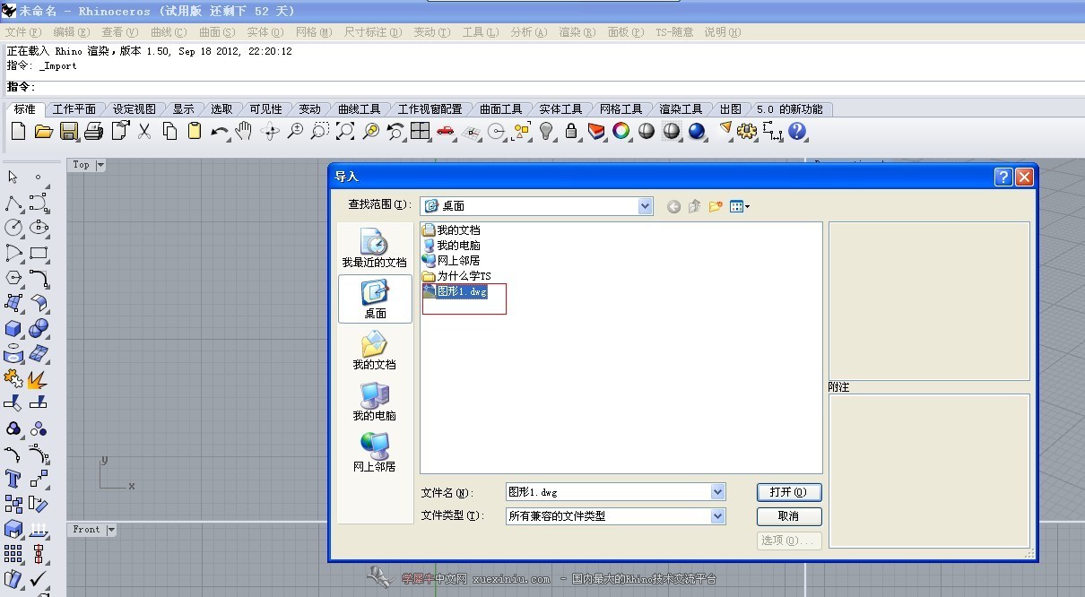Save the model with the floppy disk icon
Image resolution: width=1085 pixels, height=597 pixels.
[x=68, y=132]
